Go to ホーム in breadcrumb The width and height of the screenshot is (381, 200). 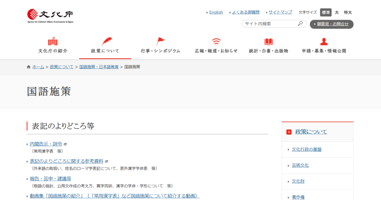coord(38,67)
